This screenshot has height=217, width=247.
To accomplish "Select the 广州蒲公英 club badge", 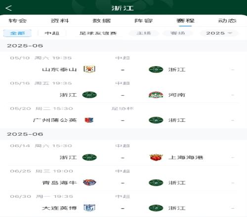I will (89, 120).
